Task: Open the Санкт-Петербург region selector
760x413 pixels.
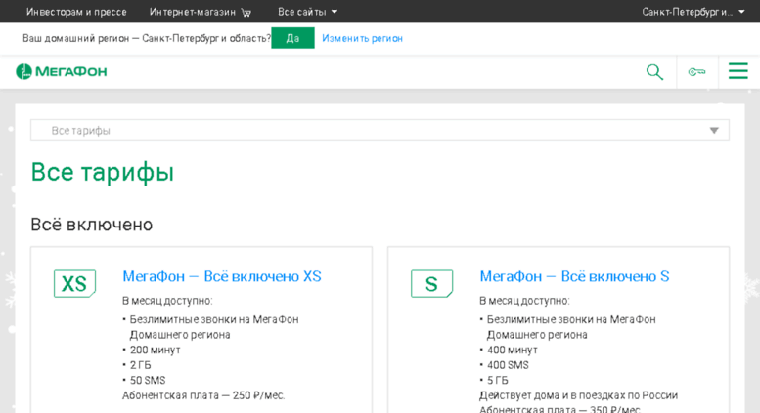Action: [x=693, y=12]
